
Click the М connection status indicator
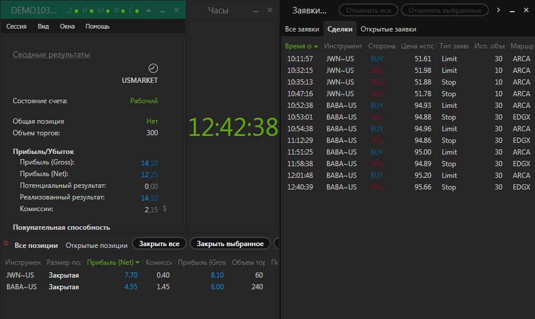point(103,10)
